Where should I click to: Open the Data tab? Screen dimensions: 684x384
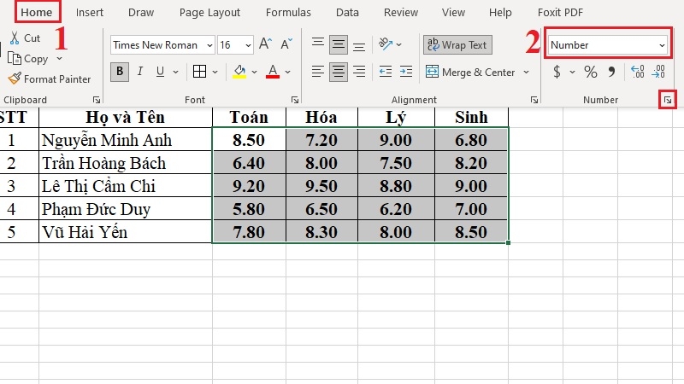click(347, 12)
